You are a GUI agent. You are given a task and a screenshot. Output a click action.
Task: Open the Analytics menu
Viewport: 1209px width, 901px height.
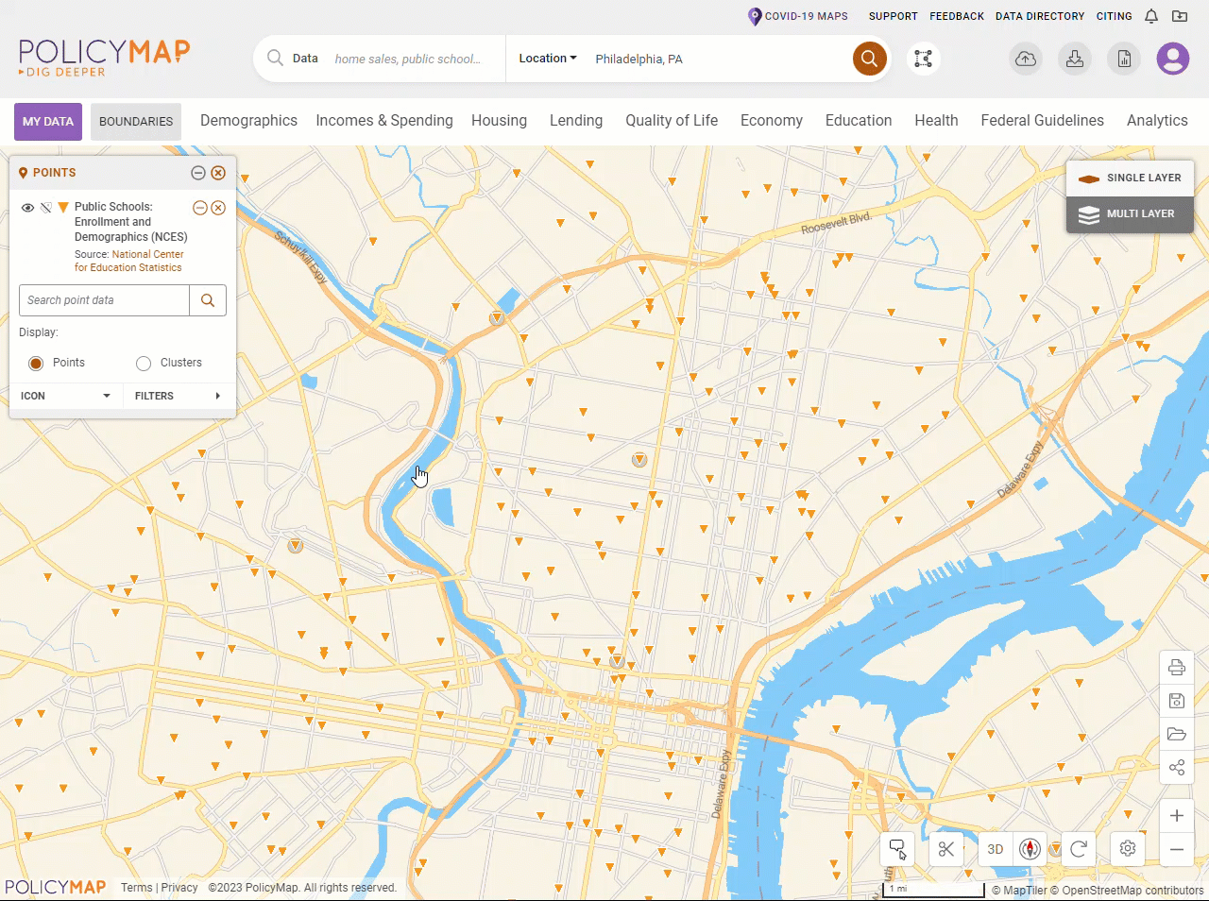pos(1157,121)
